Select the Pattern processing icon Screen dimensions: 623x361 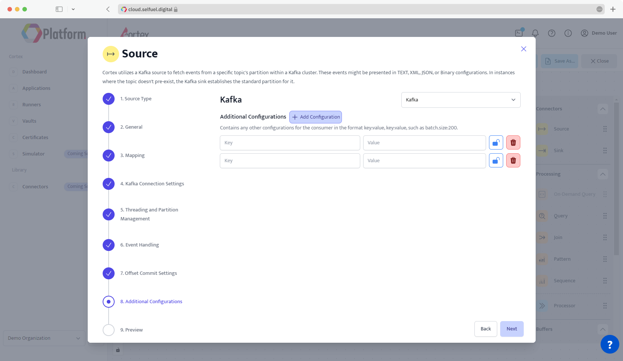click(542, 259)
